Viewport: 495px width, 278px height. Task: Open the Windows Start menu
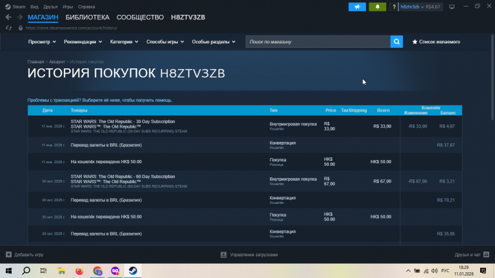(x=8, y=271)
